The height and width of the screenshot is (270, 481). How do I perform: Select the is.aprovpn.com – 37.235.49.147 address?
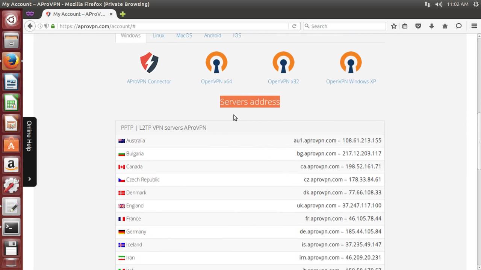coord(342,244)
